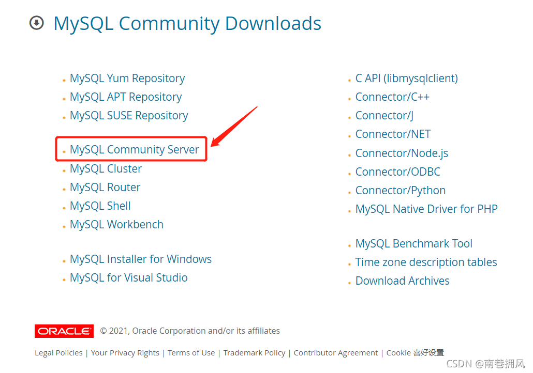Open the MySQL Workbench link
The image size is (533, 373).
(116, 225)
